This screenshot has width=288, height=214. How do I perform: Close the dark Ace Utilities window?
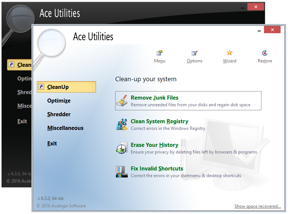(x=256, y=7)
